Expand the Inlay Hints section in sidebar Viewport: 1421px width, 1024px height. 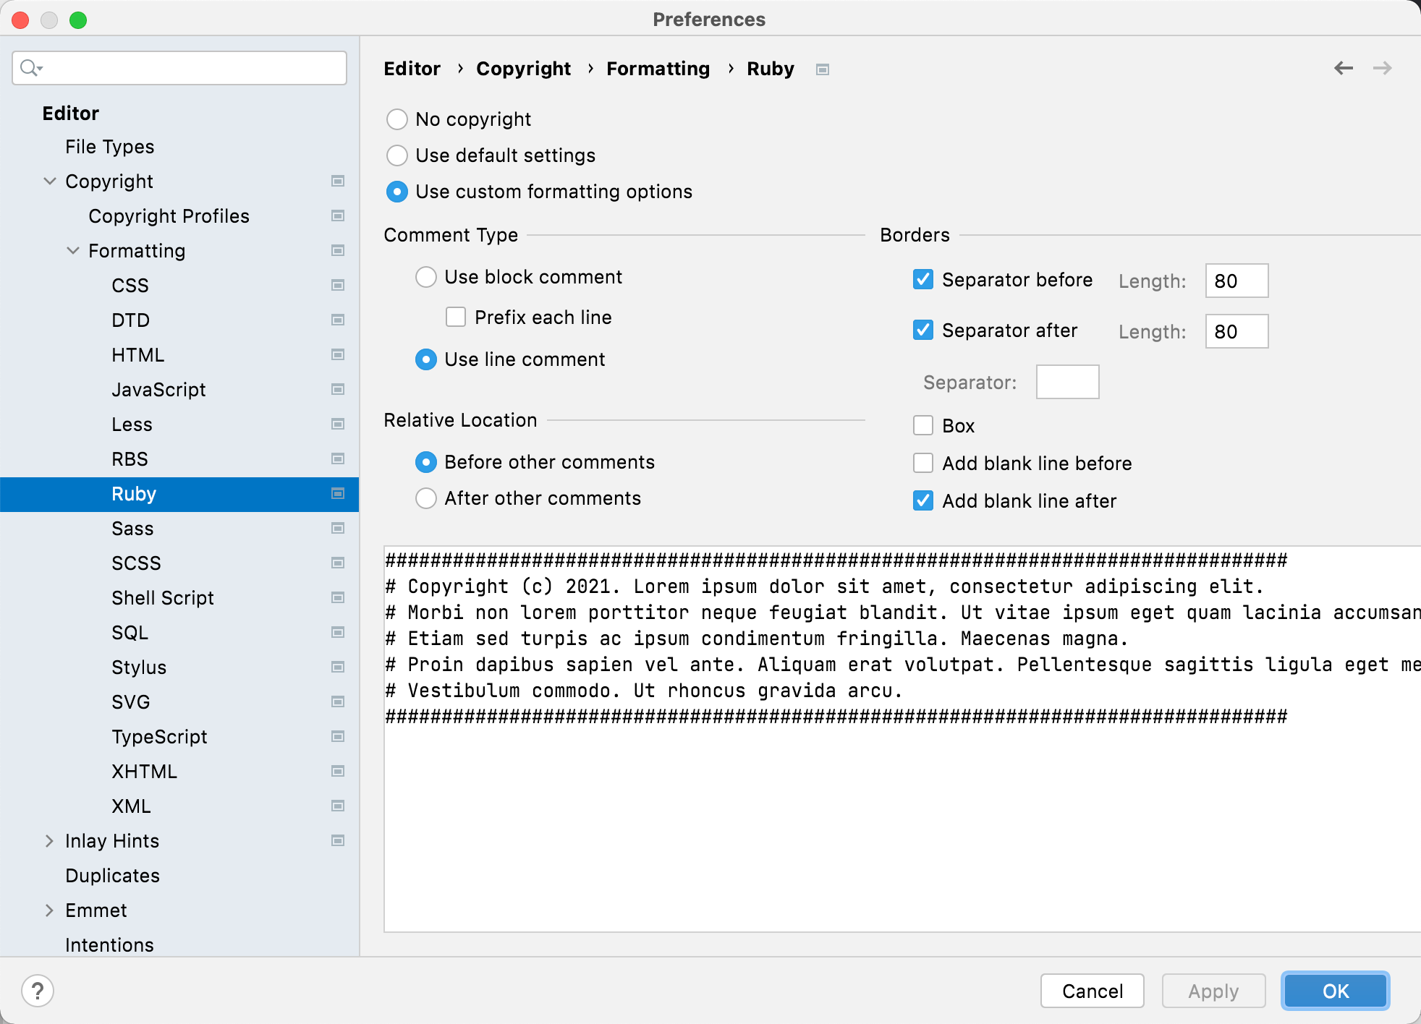point(50,840)
